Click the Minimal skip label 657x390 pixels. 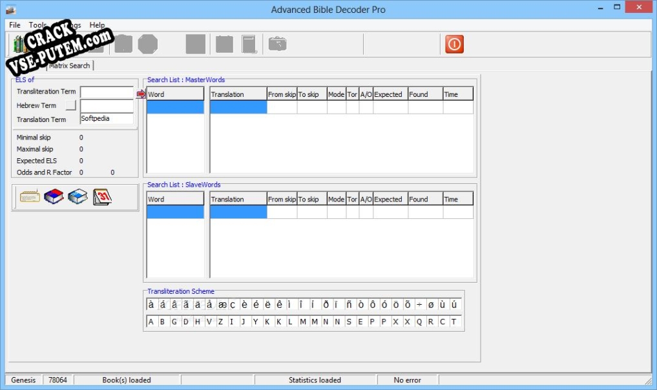(x=34, y=138)
